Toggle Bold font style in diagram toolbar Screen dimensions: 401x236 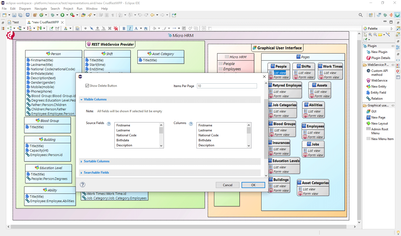[124, 28]
